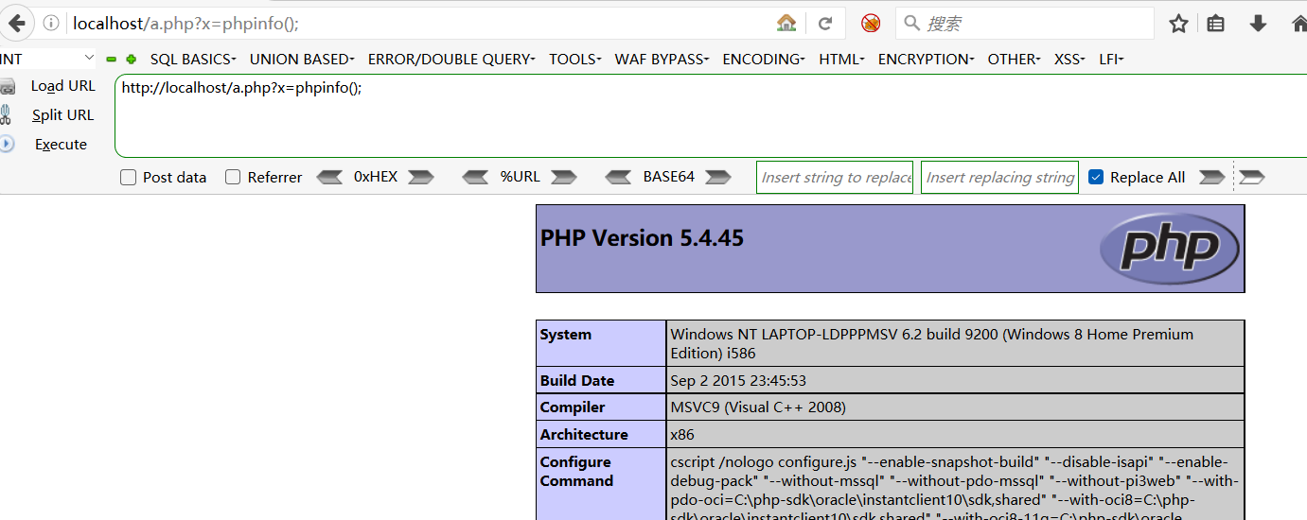This screenshot has height=520, width=1307.
Task: Open the XSS menu
Action: [1069, 60]
